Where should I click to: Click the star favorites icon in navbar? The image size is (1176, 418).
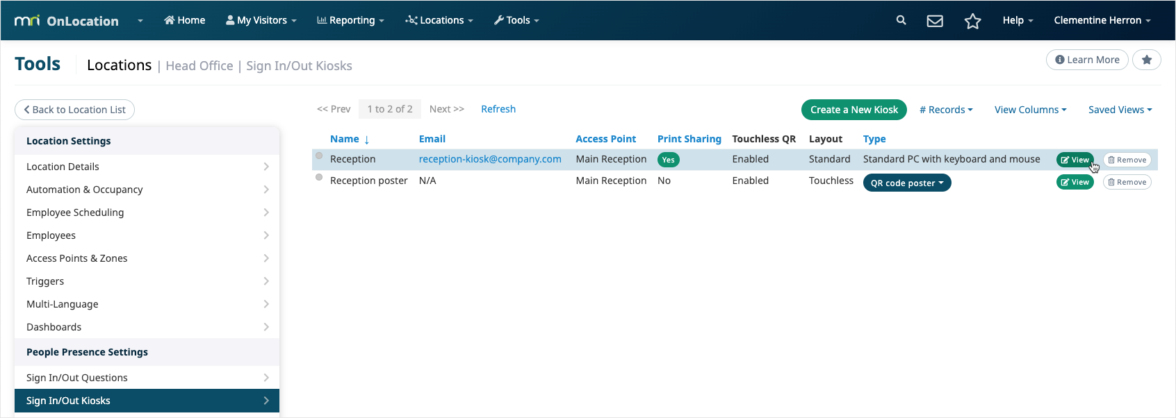972,21
